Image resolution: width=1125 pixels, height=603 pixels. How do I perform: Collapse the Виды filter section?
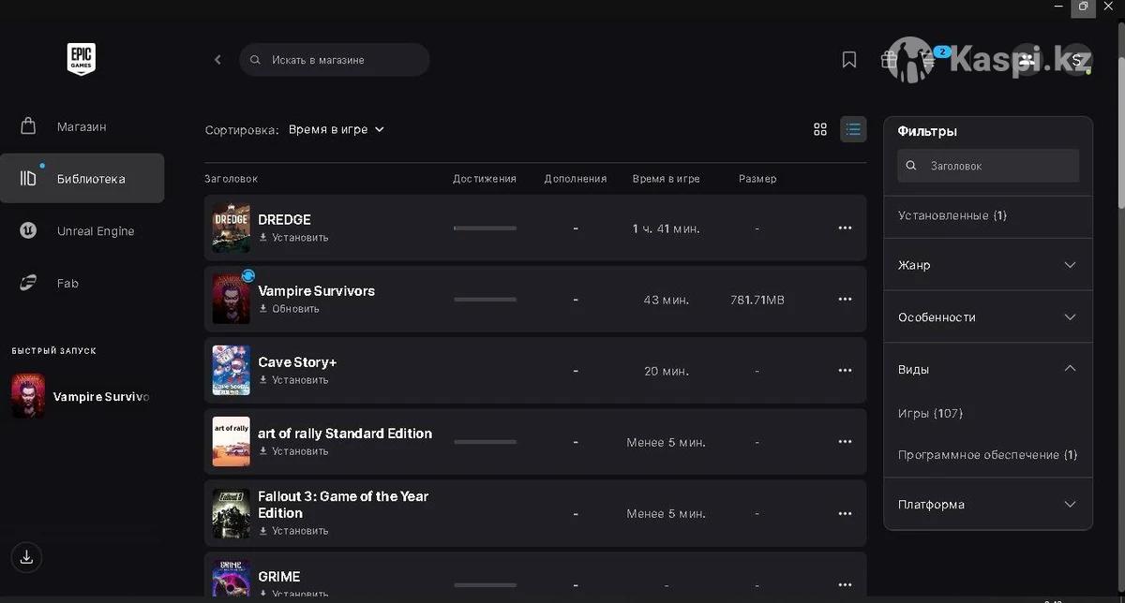(988, 369)
